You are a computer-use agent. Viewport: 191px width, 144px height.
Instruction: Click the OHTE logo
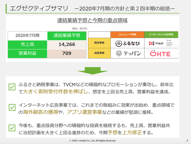point(160,53)
